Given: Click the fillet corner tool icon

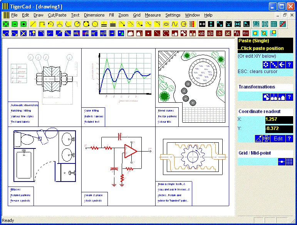Looking at the screenshot, I should [x=41, y=33].
